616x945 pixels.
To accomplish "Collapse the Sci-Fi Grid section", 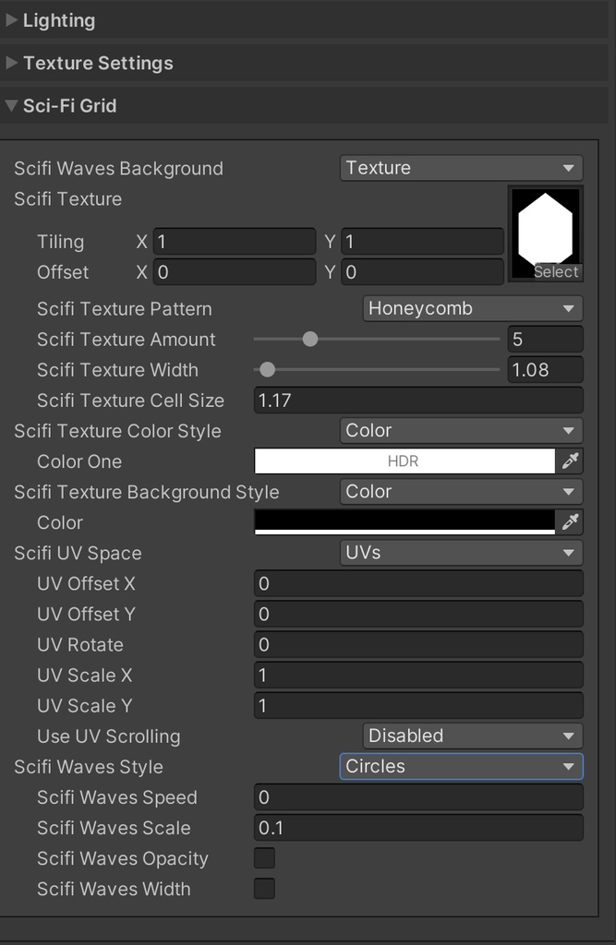I will click(x=13, y=106).
